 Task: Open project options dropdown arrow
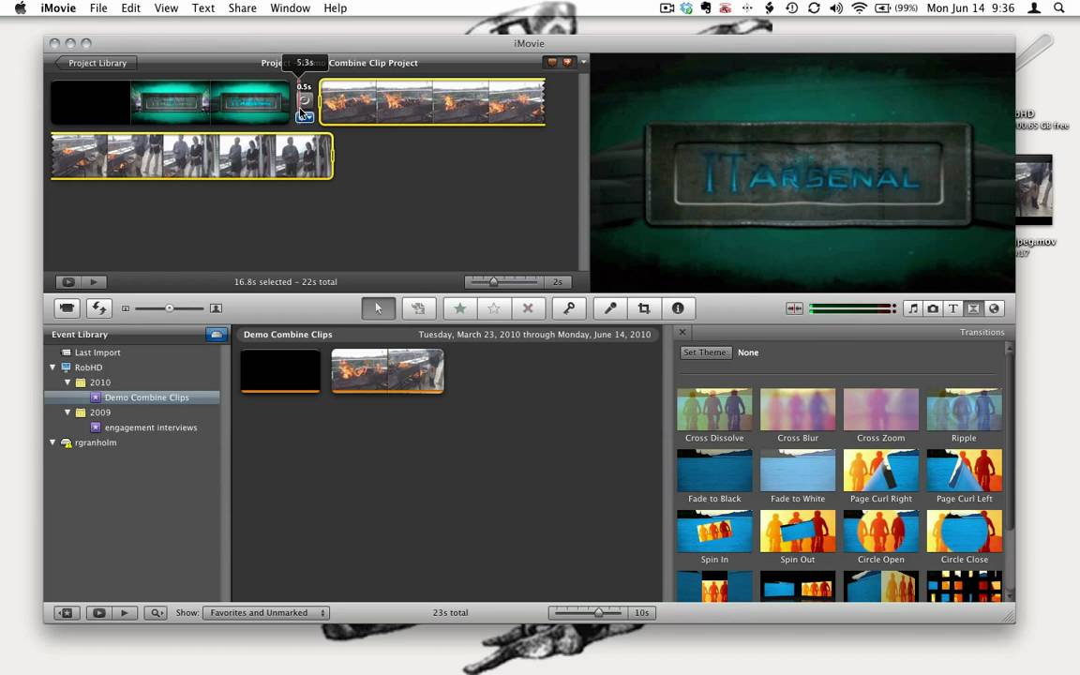point(583,62)
